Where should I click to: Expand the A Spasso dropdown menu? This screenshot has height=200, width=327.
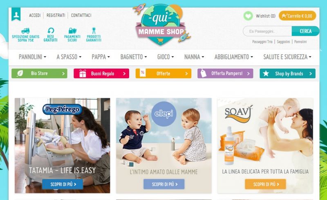pos(69,57)
